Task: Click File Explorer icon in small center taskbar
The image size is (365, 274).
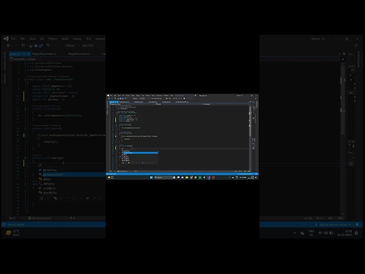Action: (187, 178)
